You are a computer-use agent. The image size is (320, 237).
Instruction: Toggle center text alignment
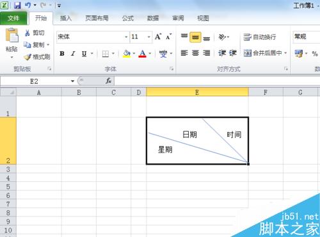(195, 53)
